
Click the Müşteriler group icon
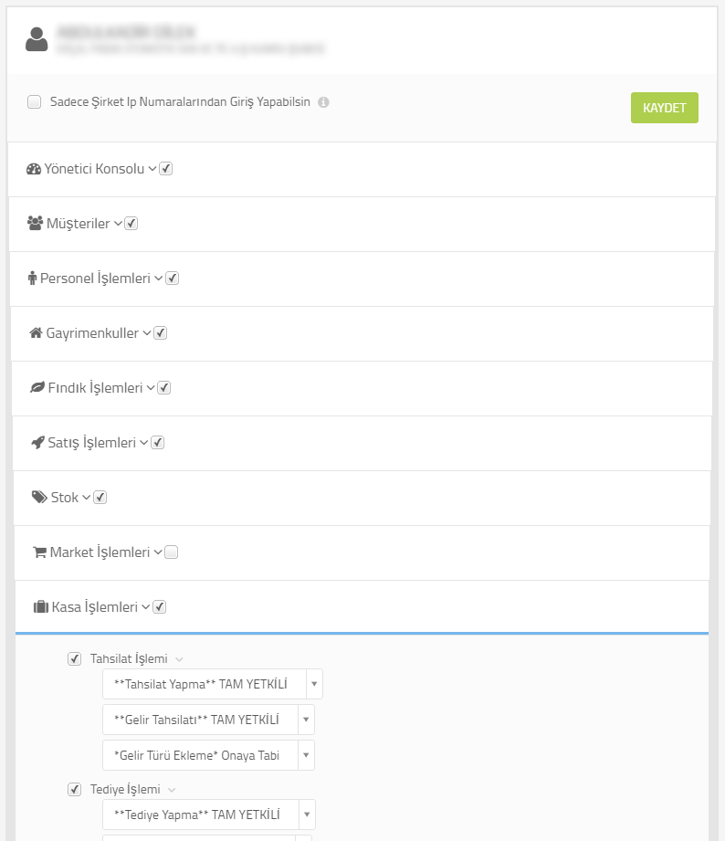[35, 223]
